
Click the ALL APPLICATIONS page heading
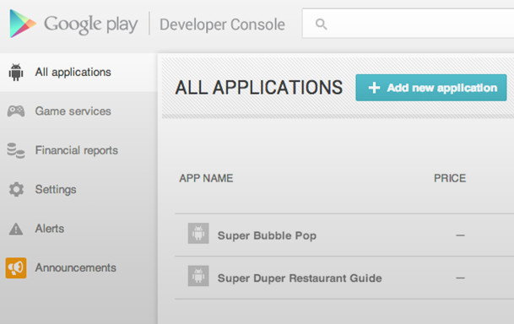[259, 88]
